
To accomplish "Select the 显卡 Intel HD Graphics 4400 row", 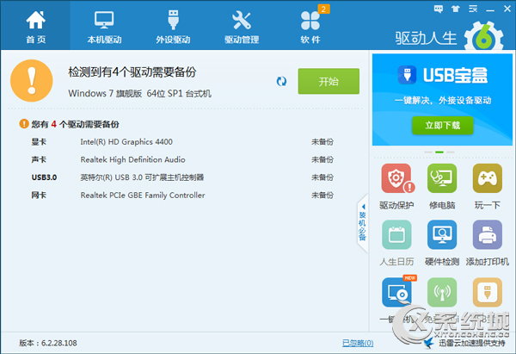I will coord(182,142).
